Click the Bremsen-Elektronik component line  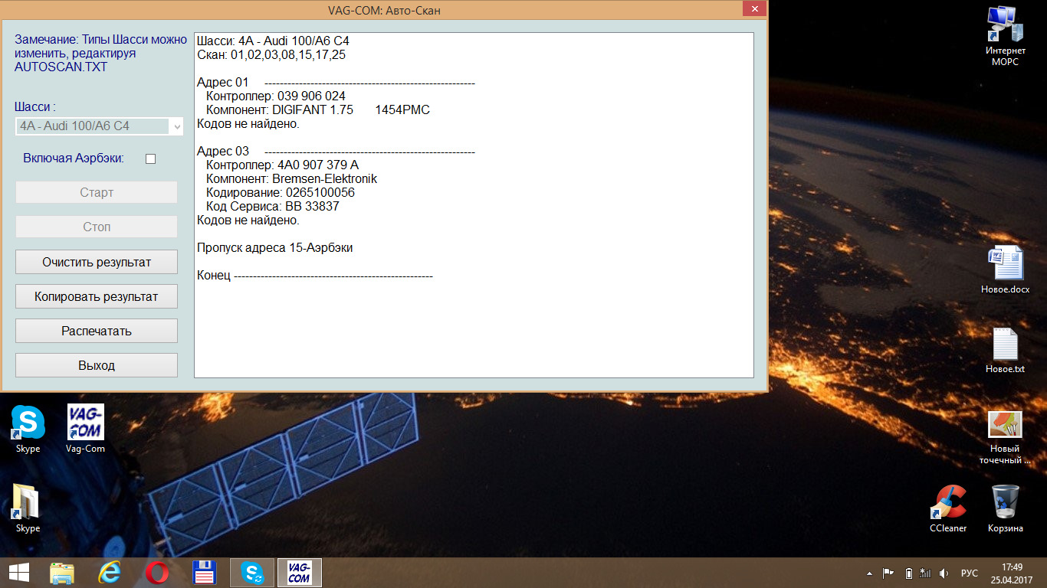[x=291, y=178]
